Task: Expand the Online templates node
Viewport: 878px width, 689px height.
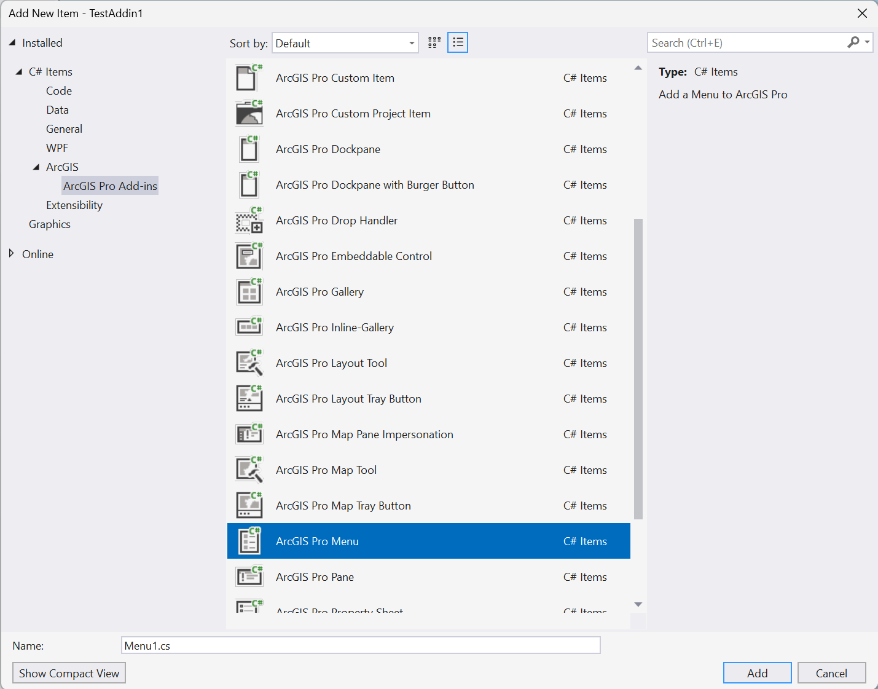Action: point(11,253)
